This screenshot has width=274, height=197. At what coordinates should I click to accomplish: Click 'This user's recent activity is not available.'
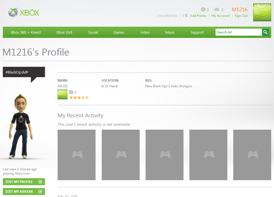[94, 124]
